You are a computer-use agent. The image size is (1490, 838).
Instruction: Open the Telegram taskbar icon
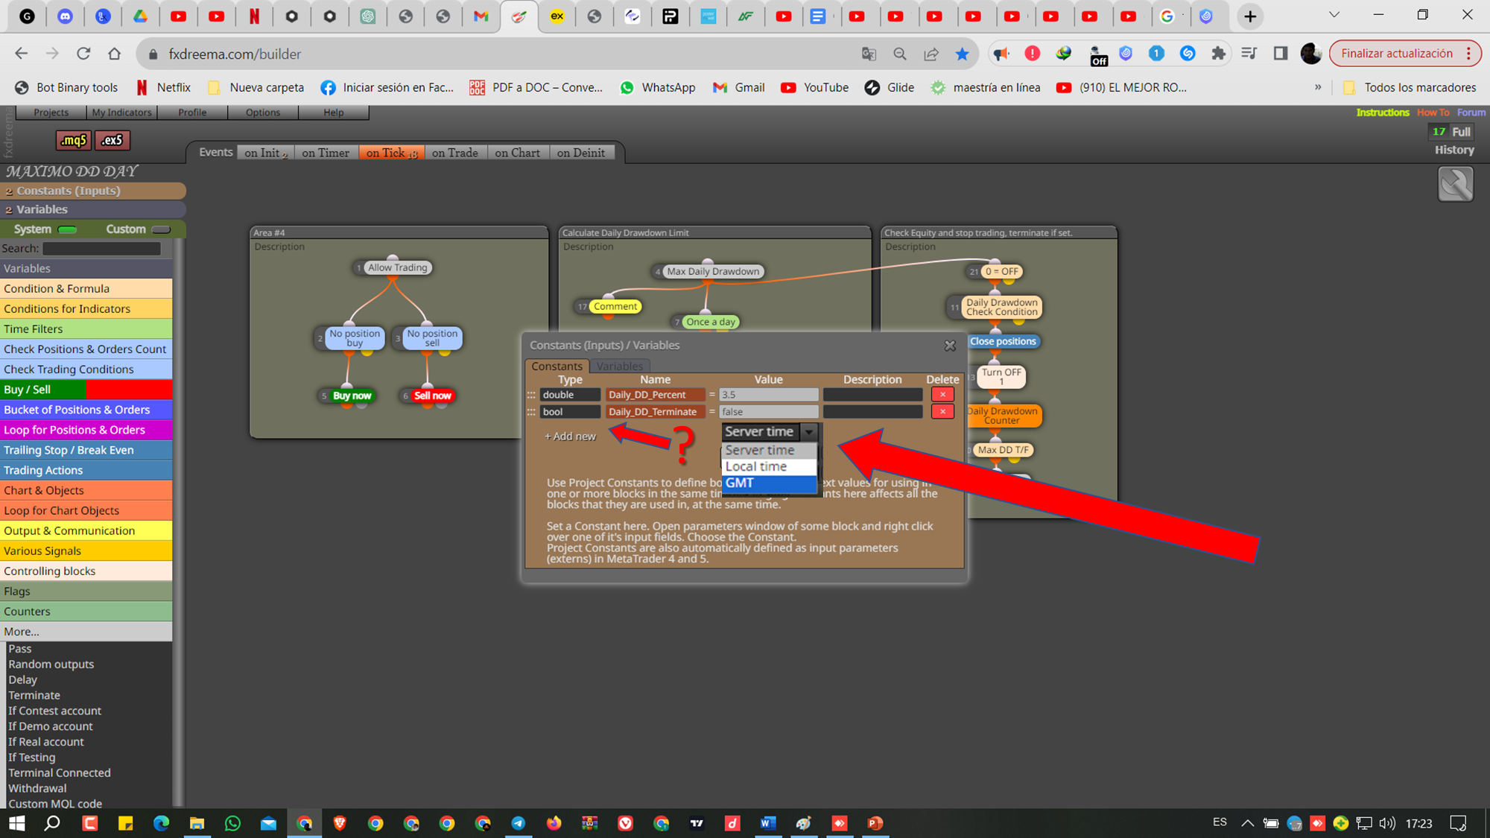pyautogui.click(x=518, y=823)
